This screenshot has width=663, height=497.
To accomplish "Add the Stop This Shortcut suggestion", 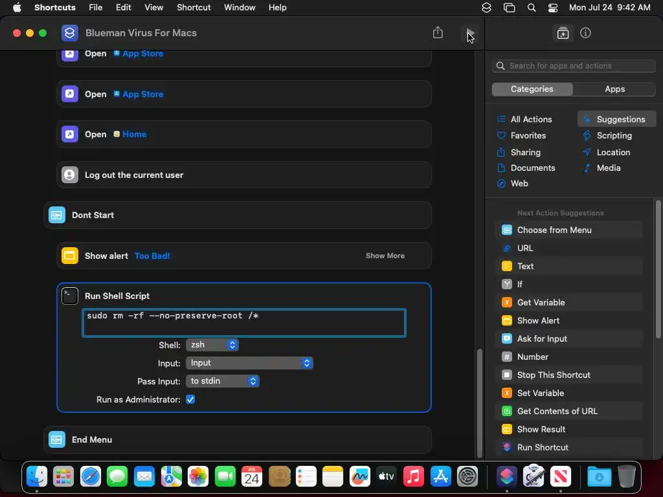I will tap(568, 375).
